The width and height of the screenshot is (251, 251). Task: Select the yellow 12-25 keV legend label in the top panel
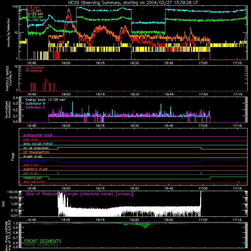click(35, 14)
